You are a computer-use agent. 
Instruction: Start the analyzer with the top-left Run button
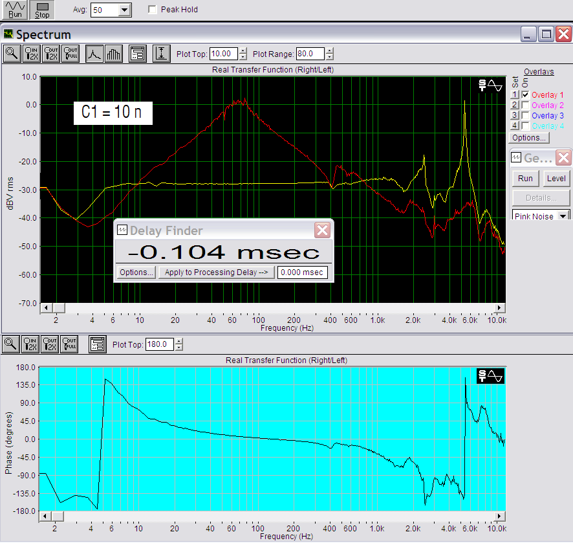[15, 10]
